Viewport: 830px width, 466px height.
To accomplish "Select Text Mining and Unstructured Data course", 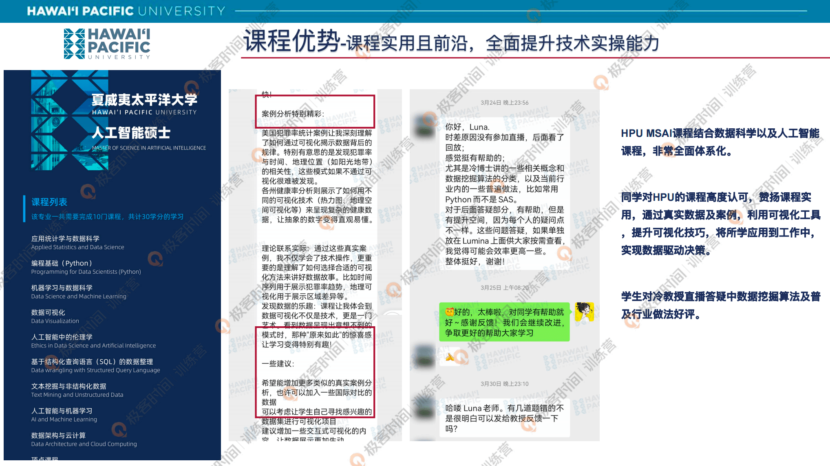I will (x=77, y=390).
